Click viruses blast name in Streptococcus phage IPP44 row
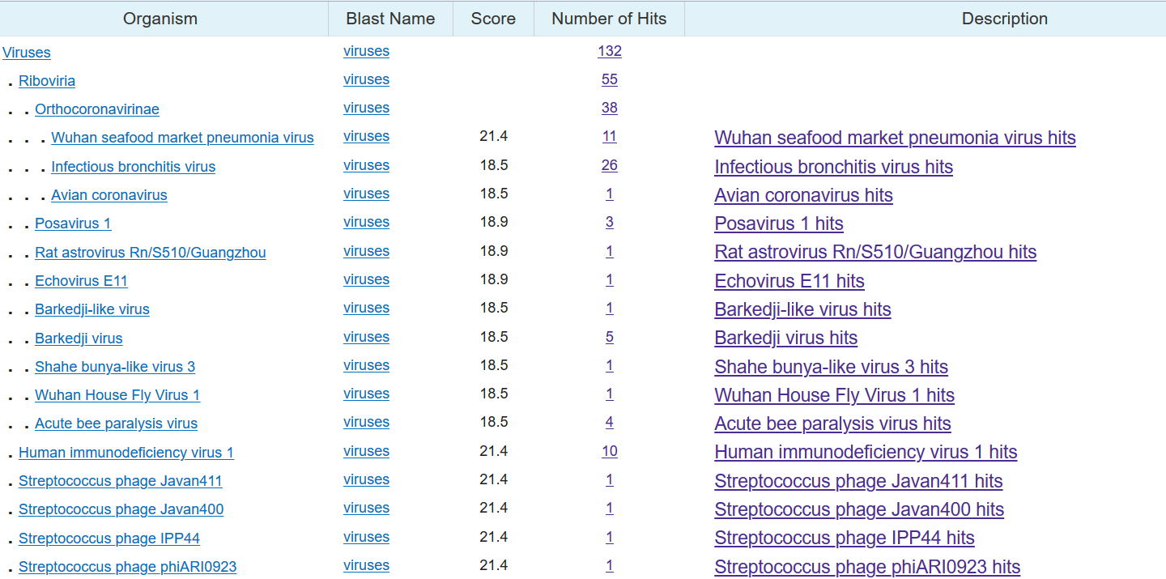Screen dimensions: 1166x579 click(366, 537)
